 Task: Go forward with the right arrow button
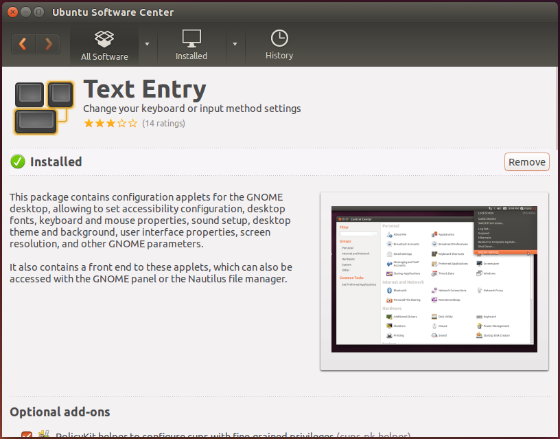coord(48,44)
